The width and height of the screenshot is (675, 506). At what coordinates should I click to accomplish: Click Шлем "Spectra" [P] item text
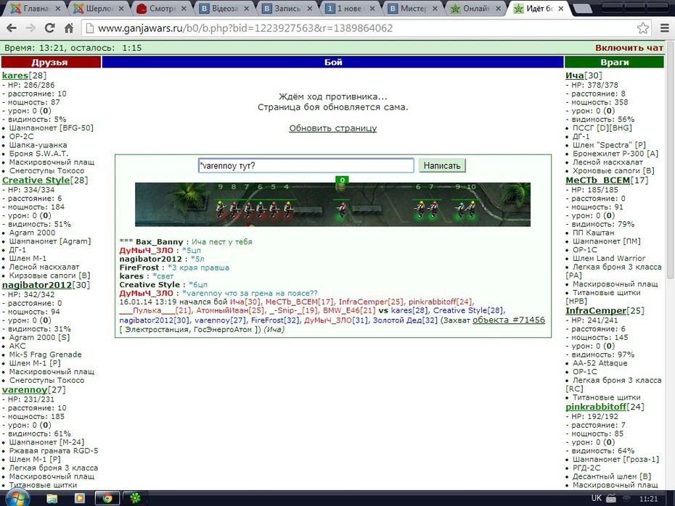click(609, 145)
